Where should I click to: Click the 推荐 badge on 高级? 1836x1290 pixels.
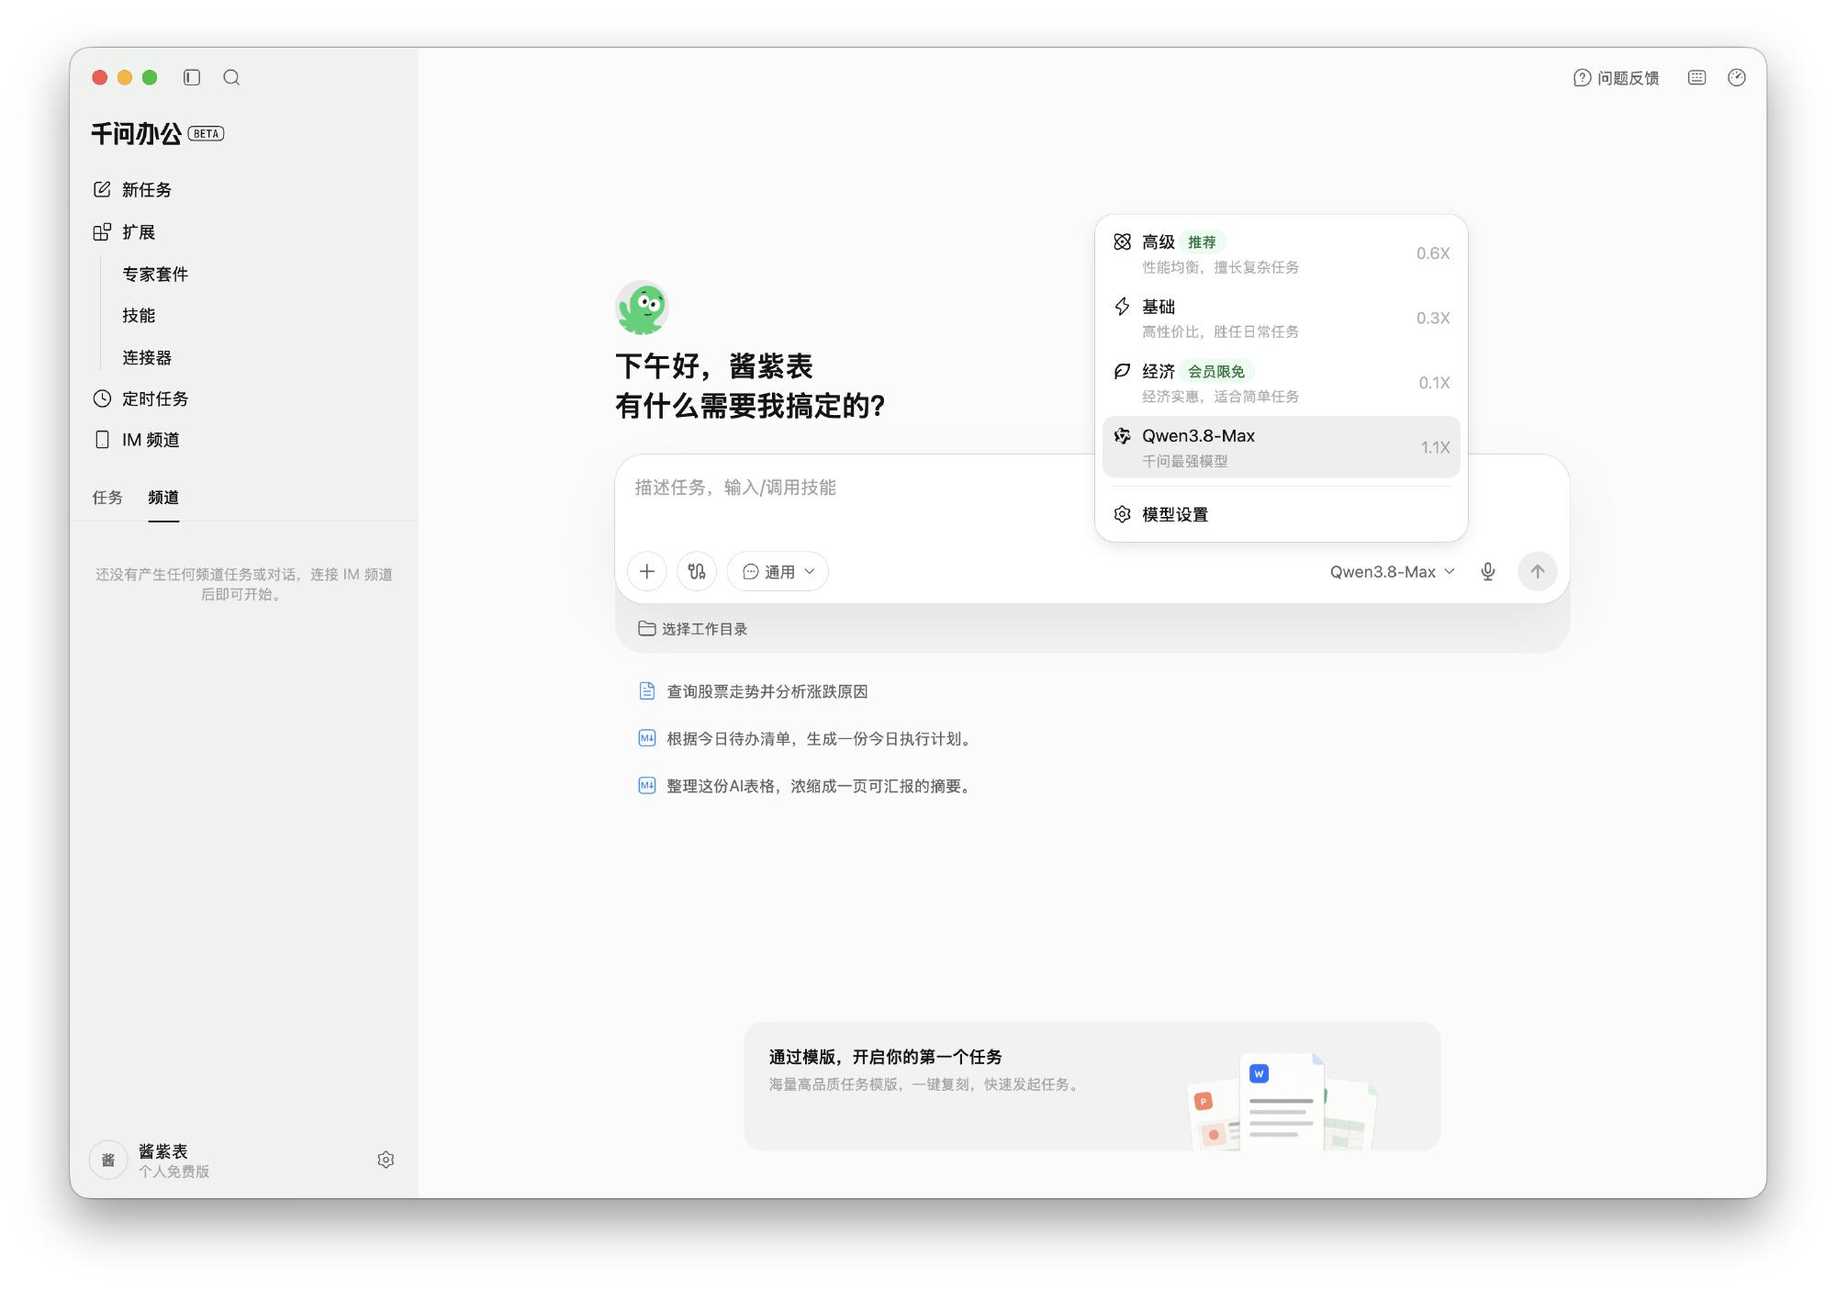(1202, 241)
